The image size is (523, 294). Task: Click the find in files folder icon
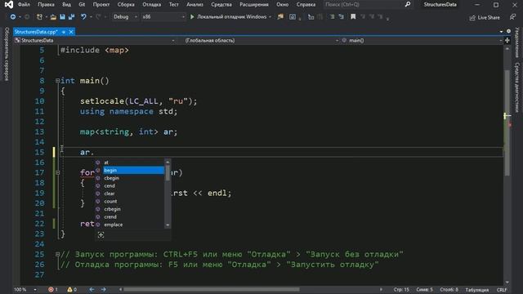click(x=280, y=16)
